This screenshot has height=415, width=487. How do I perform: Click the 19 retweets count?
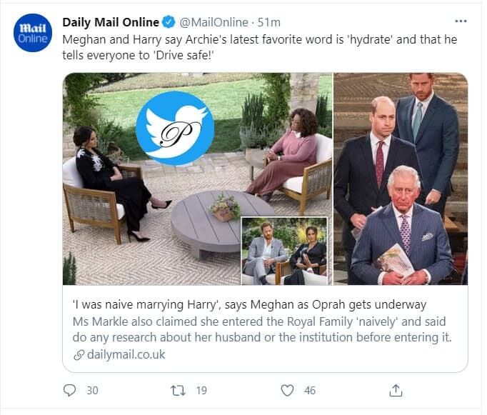(201, 391)
